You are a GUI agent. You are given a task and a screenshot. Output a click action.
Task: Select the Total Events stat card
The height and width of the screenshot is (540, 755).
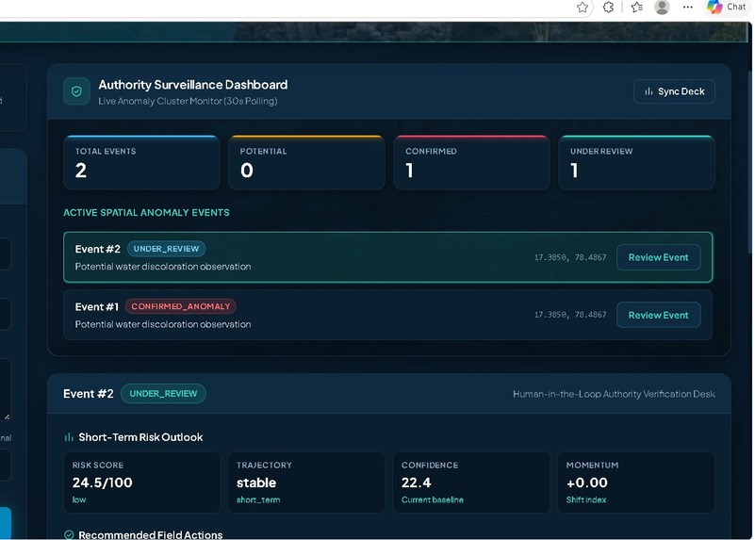141,163
